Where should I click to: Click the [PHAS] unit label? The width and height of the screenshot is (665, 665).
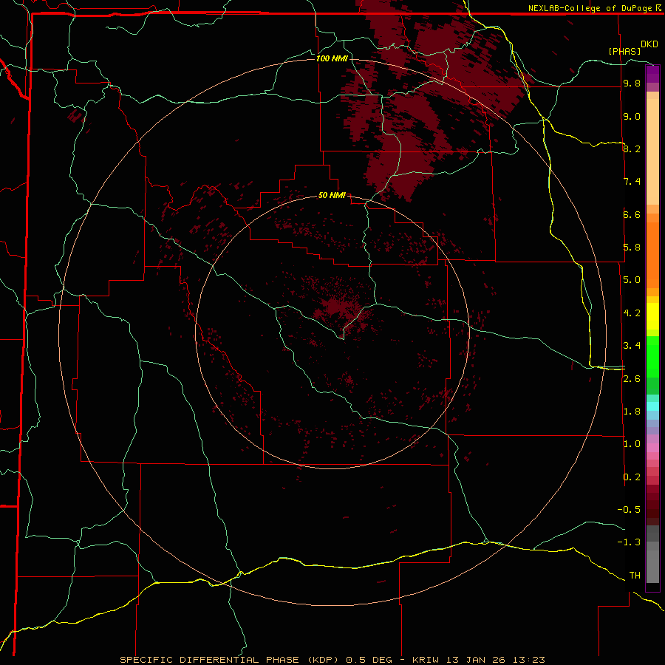tap(624, 51)
